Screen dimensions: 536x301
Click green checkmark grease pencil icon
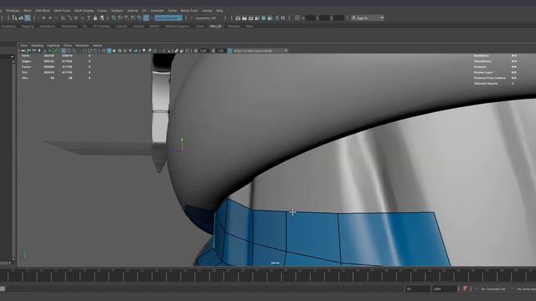point(54,51)
